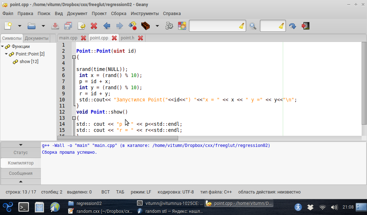
Task: Open volume control in system tray
Action: click(x=334, y=207)
